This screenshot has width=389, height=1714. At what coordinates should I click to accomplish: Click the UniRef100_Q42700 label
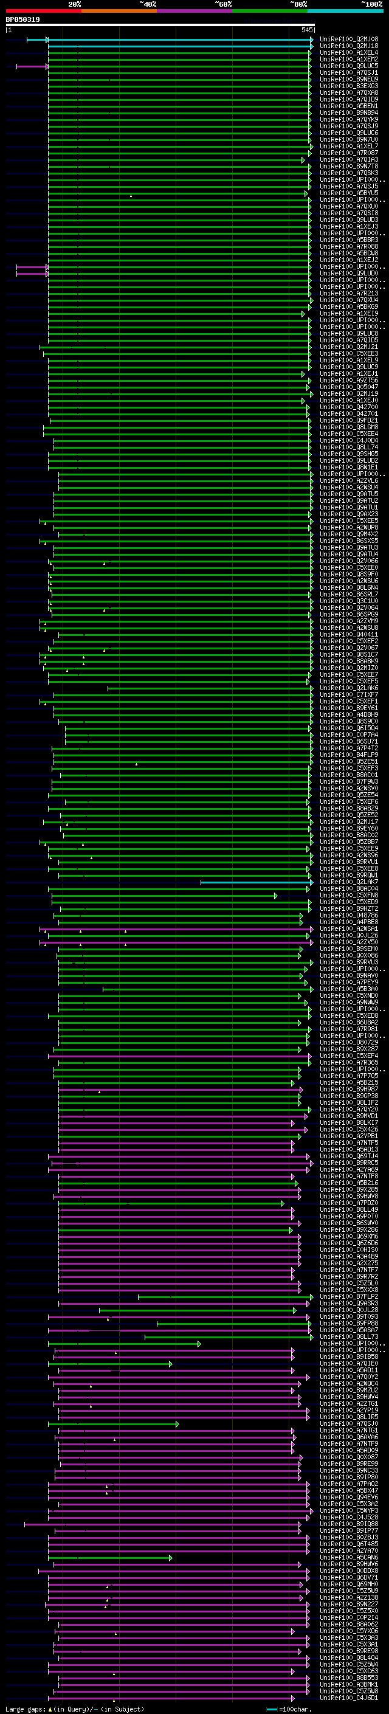[x=348, y=407]
